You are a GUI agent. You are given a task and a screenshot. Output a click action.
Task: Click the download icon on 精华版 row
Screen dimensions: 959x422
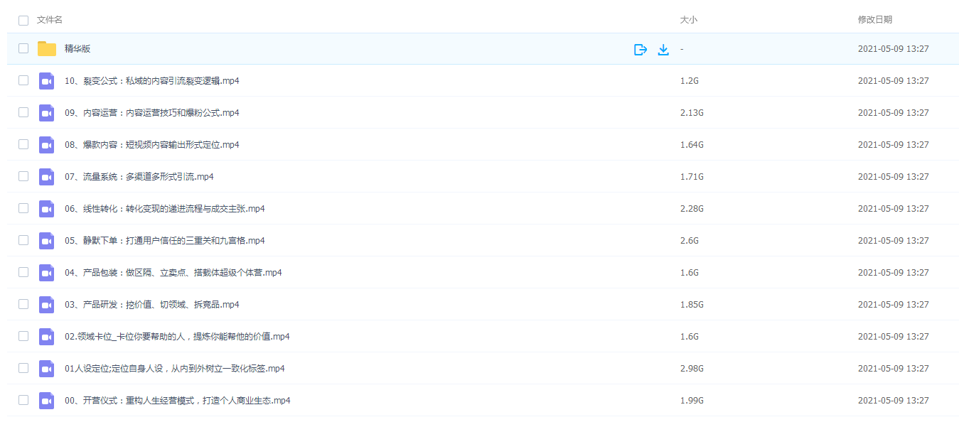[663, 49]
